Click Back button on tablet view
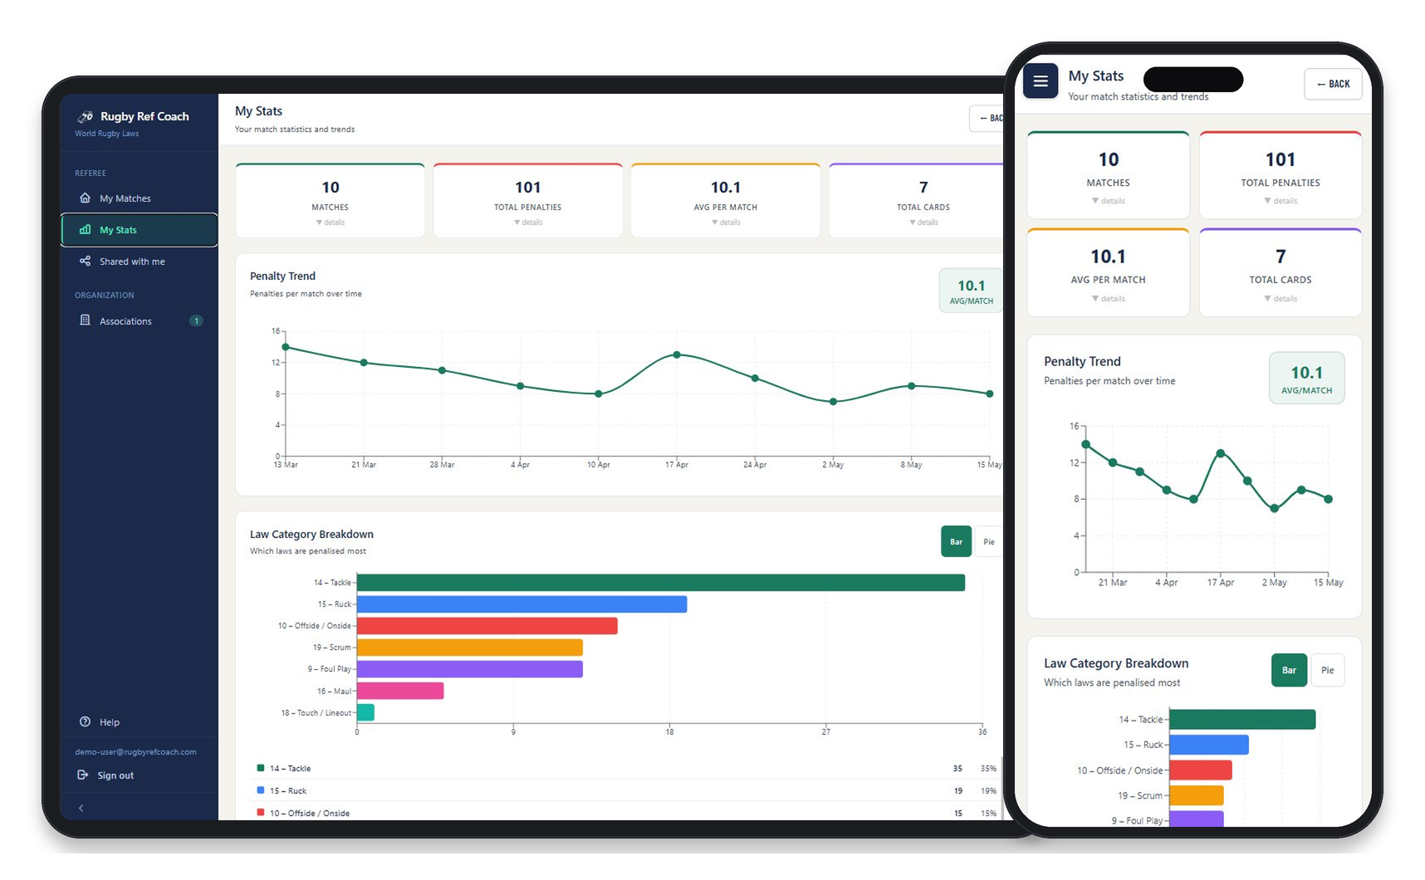 pyautogui.click(x=987, y=118)
